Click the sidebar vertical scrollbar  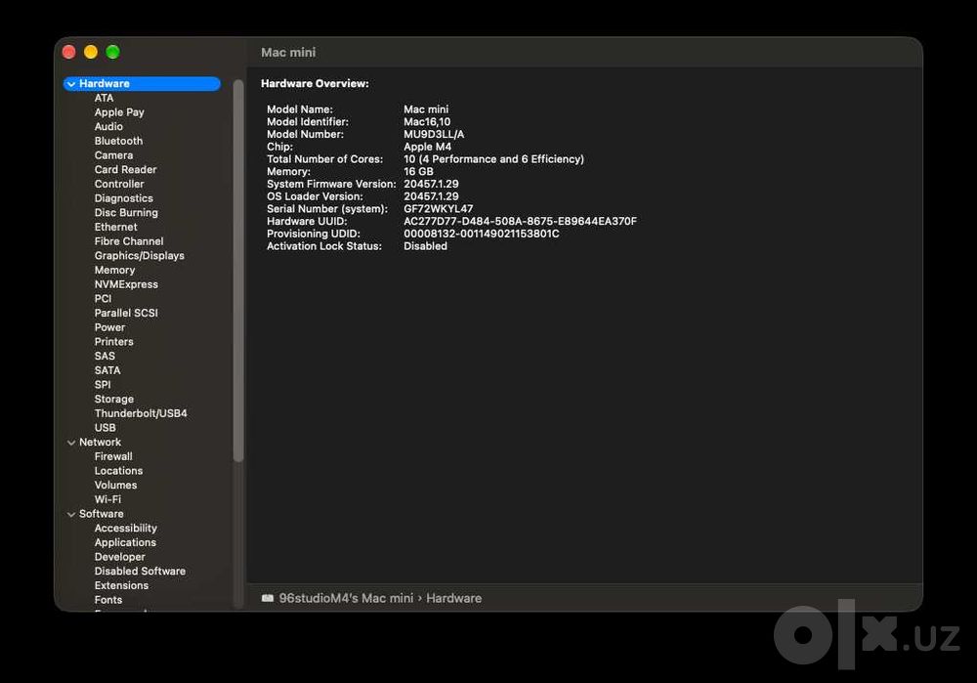tap(238, 271)
